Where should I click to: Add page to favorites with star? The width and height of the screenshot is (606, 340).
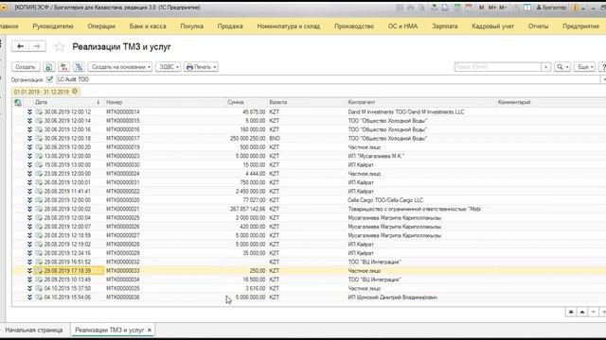click(59, 46)
